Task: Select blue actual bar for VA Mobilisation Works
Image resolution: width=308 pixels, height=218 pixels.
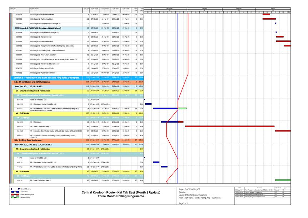Action: [x=148, y=104]
